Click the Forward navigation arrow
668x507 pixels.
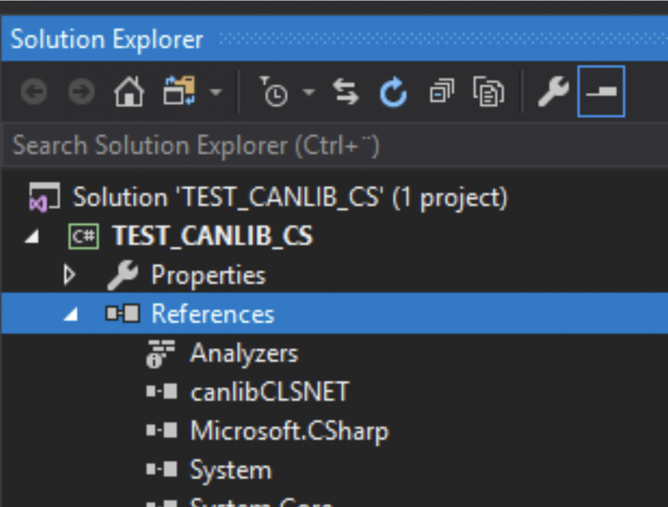tap(81, 92)
